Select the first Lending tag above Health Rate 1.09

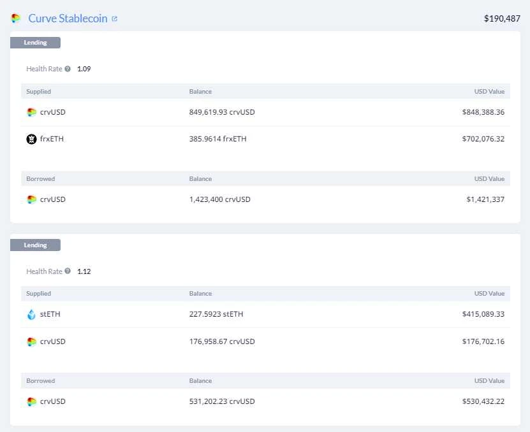[x=35, y=43]
